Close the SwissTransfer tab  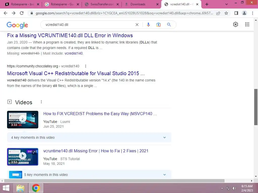pyautogui.click(x=118, y=5)
